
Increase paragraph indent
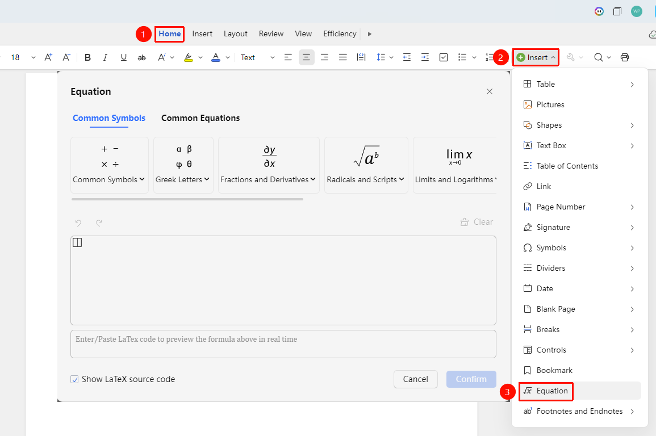pyautogui.click(x=425, y=57)
